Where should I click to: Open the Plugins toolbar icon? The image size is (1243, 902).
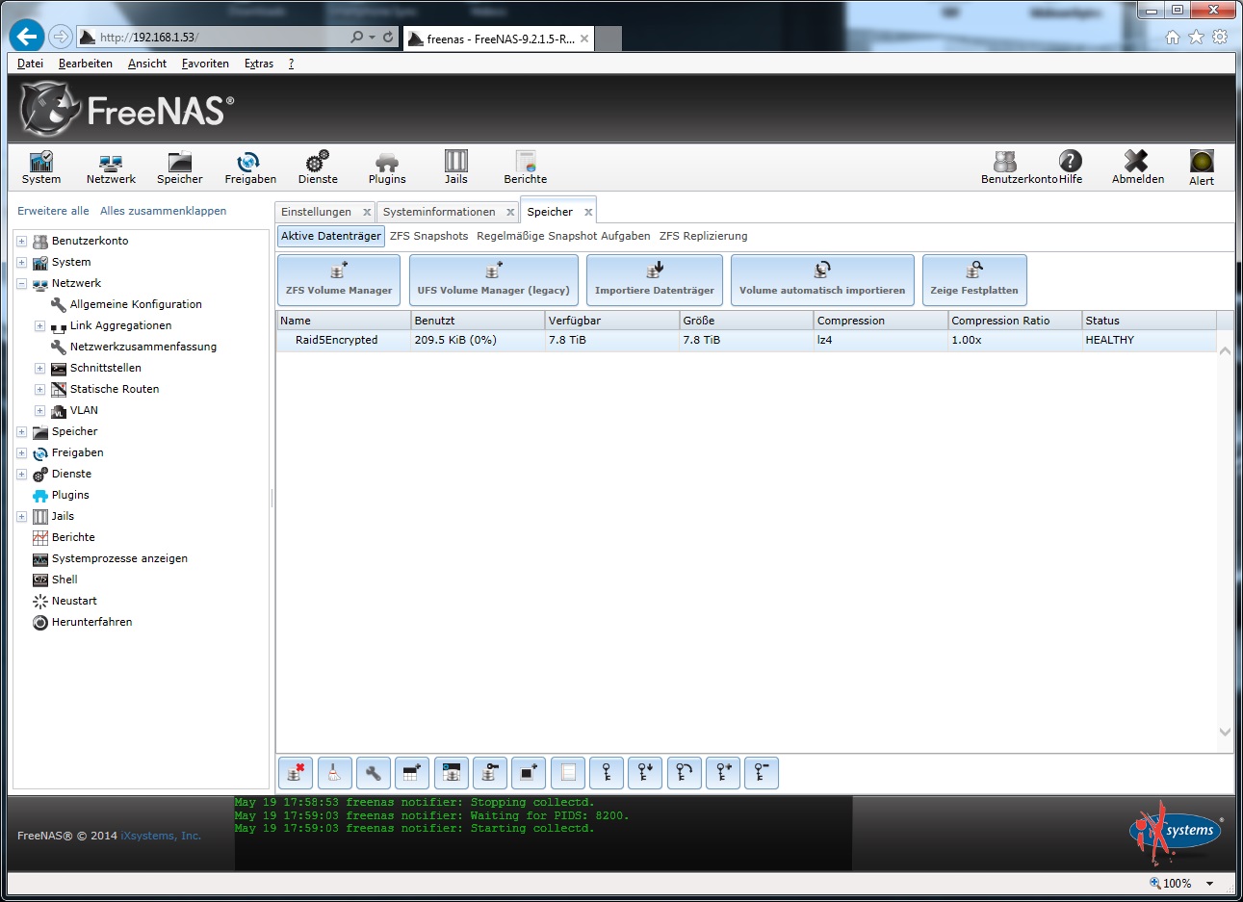387,168
